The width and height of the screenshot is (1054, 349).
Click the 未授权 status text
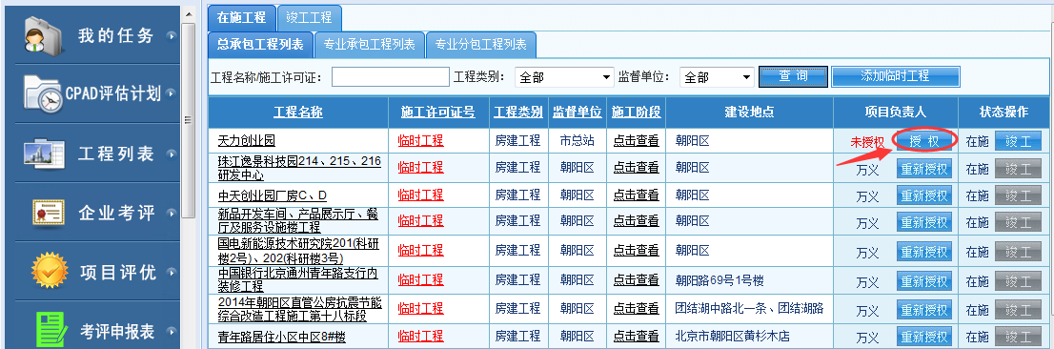coord(867,142)
